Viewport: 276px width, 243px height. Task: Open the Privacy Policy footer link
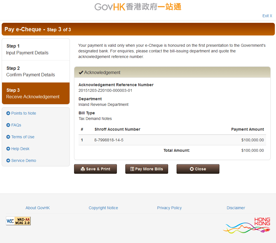pyautogui.click(x=169, y=208)
